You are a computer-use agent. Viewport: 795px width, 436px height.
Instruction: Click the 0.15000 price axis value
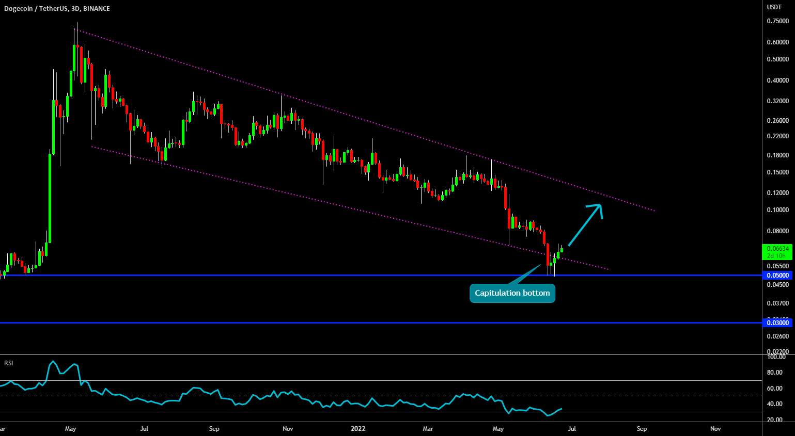coord(777,172)
